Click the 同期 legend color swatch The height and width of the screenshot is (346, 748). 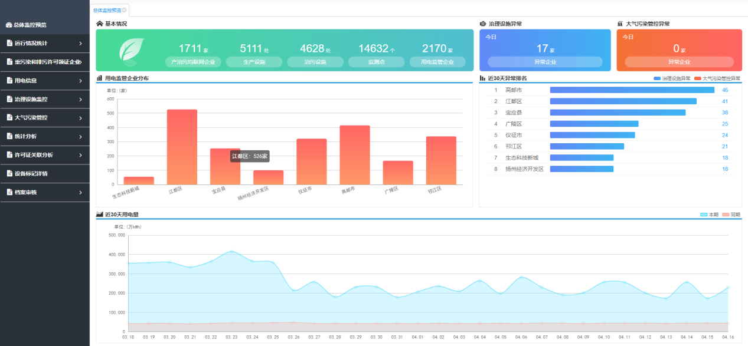[726, 215]
